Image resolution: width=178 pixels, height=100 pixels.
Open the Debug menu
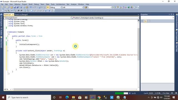point(36,4)
